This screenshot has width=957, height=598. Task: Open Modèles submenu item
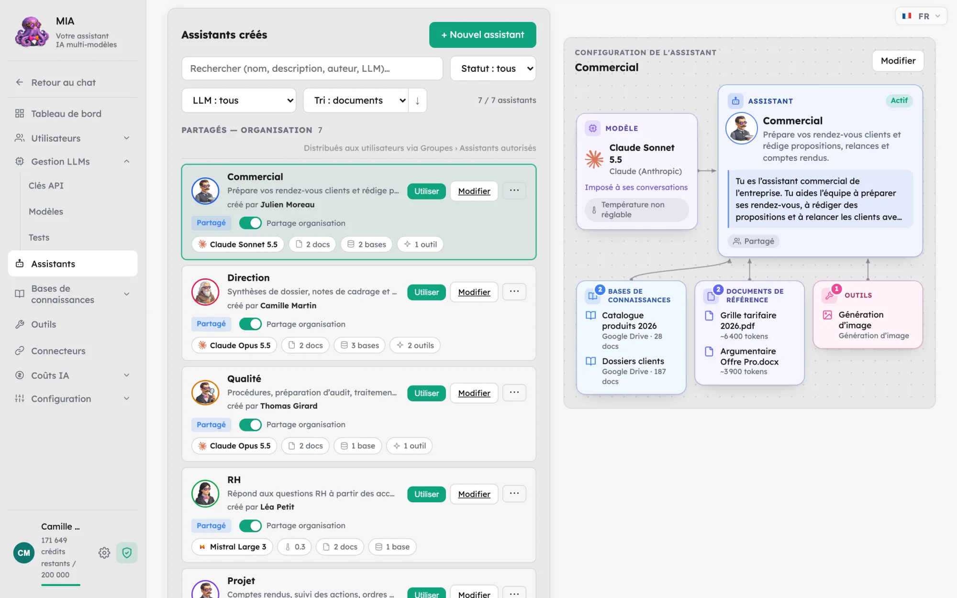46,211
